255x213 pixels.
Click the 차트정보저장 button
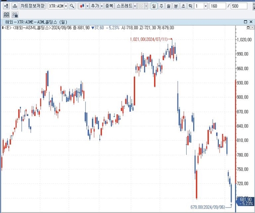point(33,6)
